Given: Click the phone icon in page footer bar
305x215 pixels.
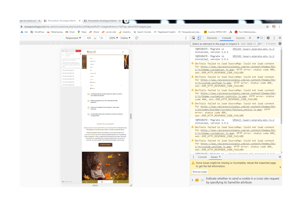Looking at the screenshot, I should click(86, 182).
